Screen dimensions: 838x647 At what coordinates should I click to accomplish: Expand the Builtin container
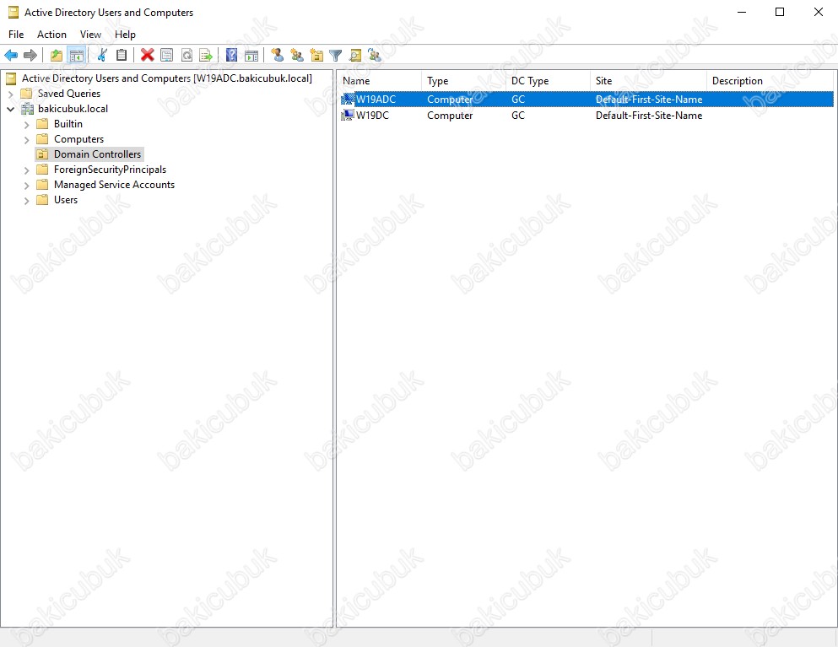point(26,125)
